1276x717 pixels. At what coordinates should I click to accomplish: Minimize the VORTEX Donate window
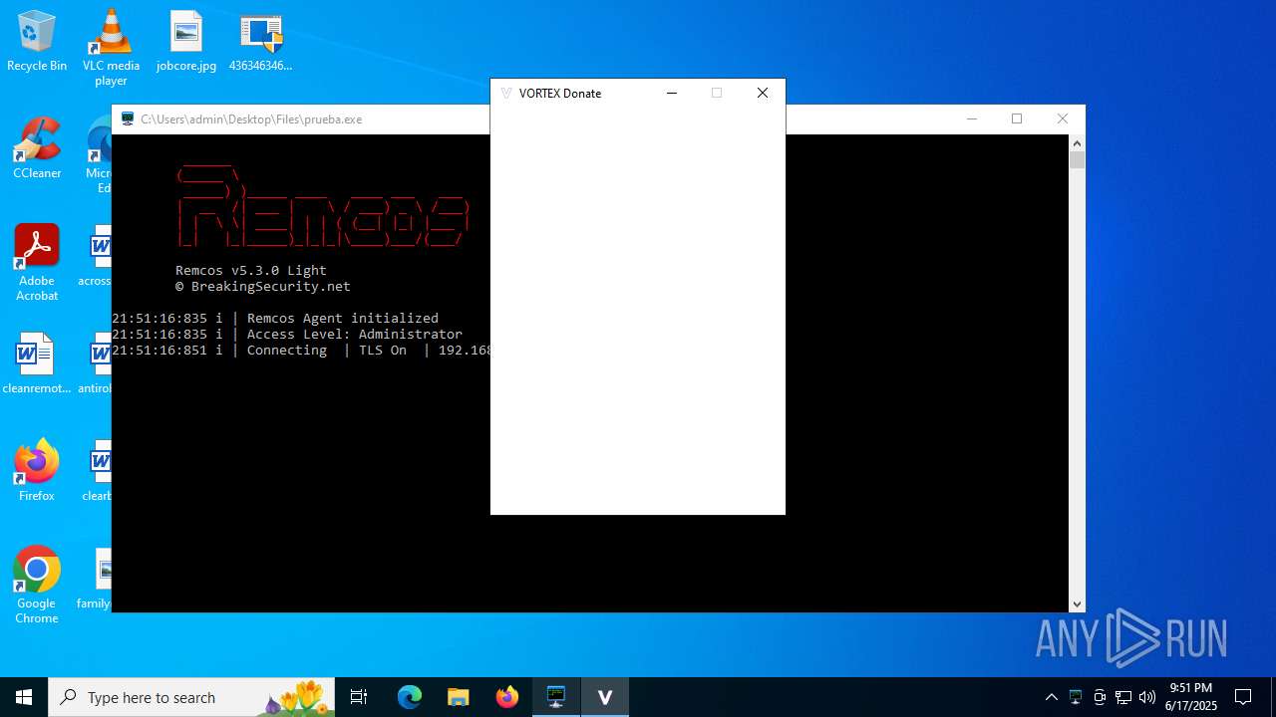pyautogui.click(x=672, y=94)
